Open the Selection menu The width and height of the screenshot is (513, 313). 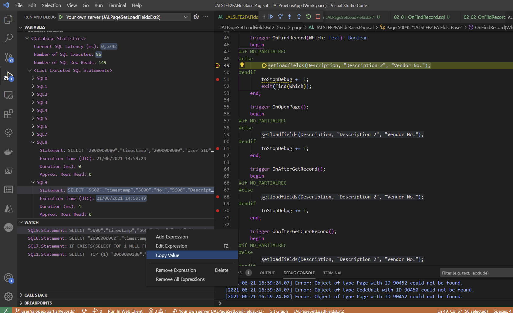coord(51,5)
